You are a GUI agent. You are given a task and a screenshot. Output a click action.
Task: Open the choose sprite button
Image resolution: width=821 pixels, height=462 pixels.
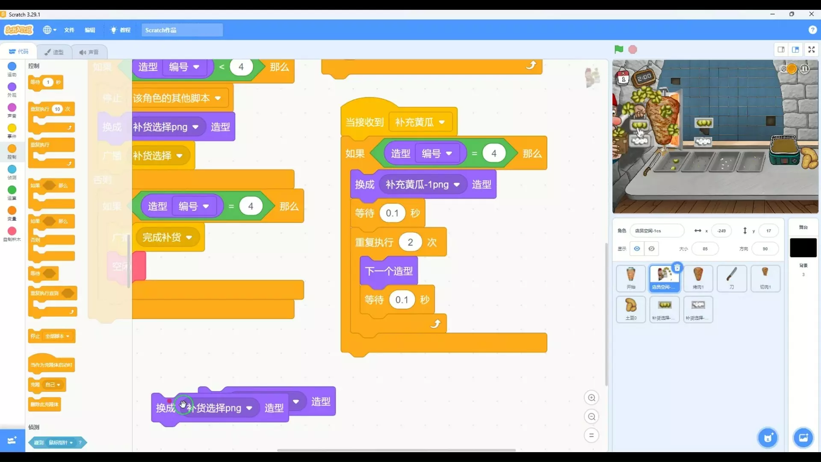click(768, 438)
